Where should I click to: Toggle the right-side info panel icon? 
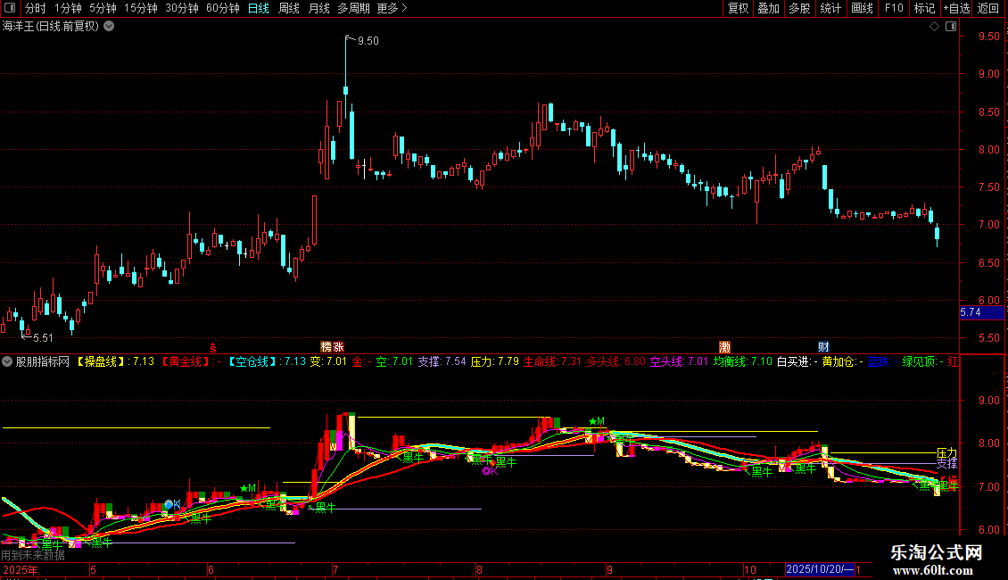pyautogui.click(x=951, y=27)
